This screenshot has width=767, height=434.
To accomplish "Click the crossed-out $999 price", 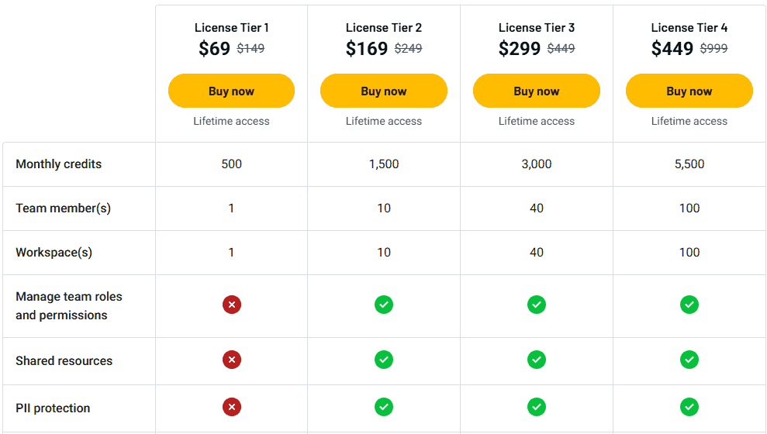I will (x=713, y=48).
